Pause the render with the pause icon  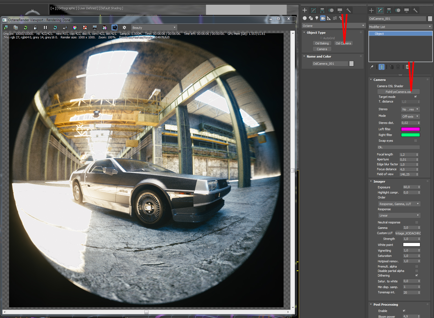click(45, 27)
